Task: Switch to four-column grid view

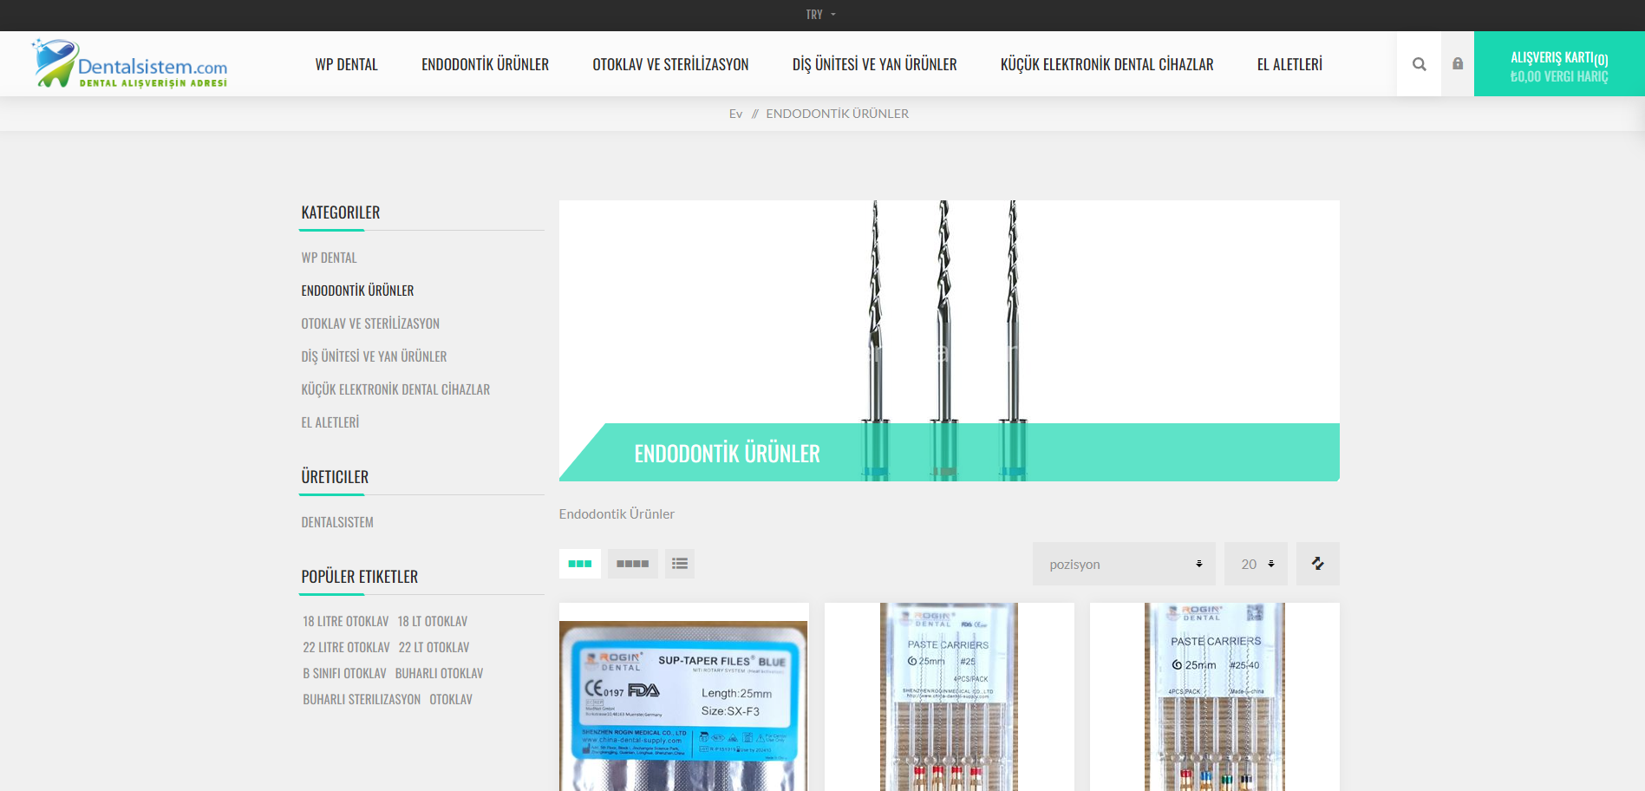Action: click(632, 564)
